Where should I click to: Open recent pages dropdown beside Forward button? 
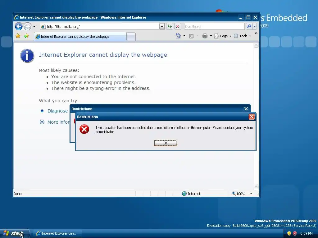[x=34, y=27]
